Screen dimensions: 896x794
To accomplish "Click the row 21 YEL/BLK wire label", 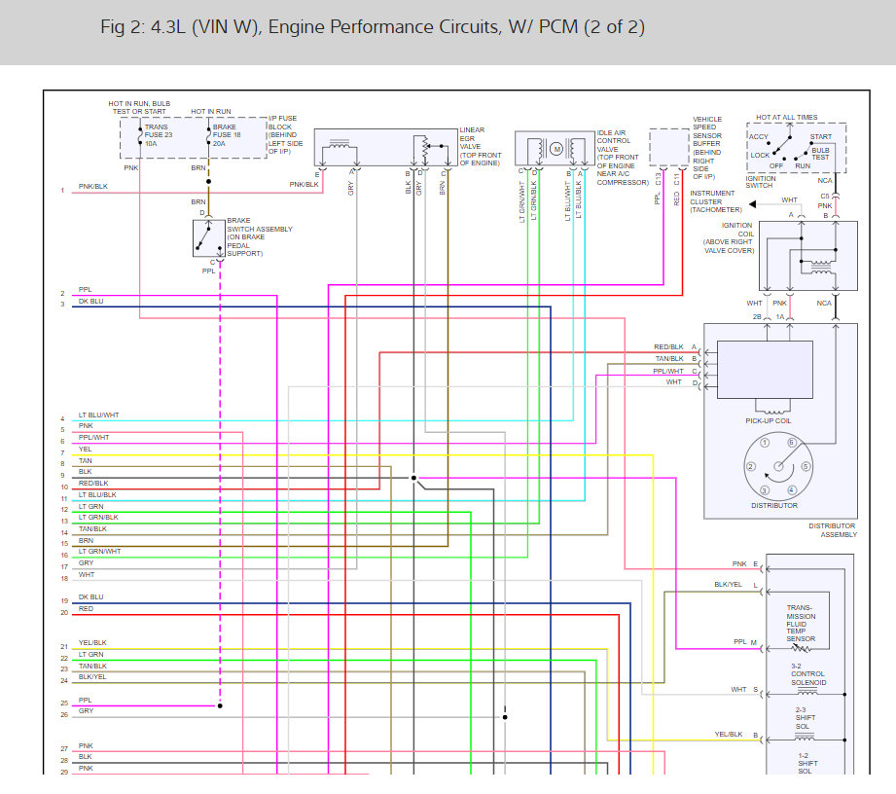I will [x=92, y=643].
